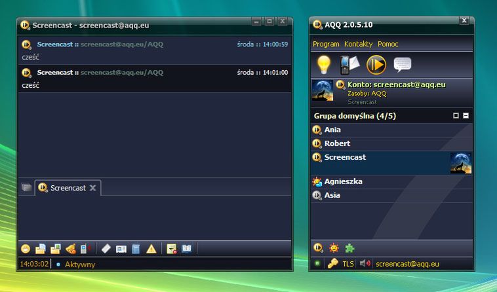The height and width of the screenshot is (292, 497).
Task: Click the środa :: 14:01:00 timestamp
Action: coord(262,73)
